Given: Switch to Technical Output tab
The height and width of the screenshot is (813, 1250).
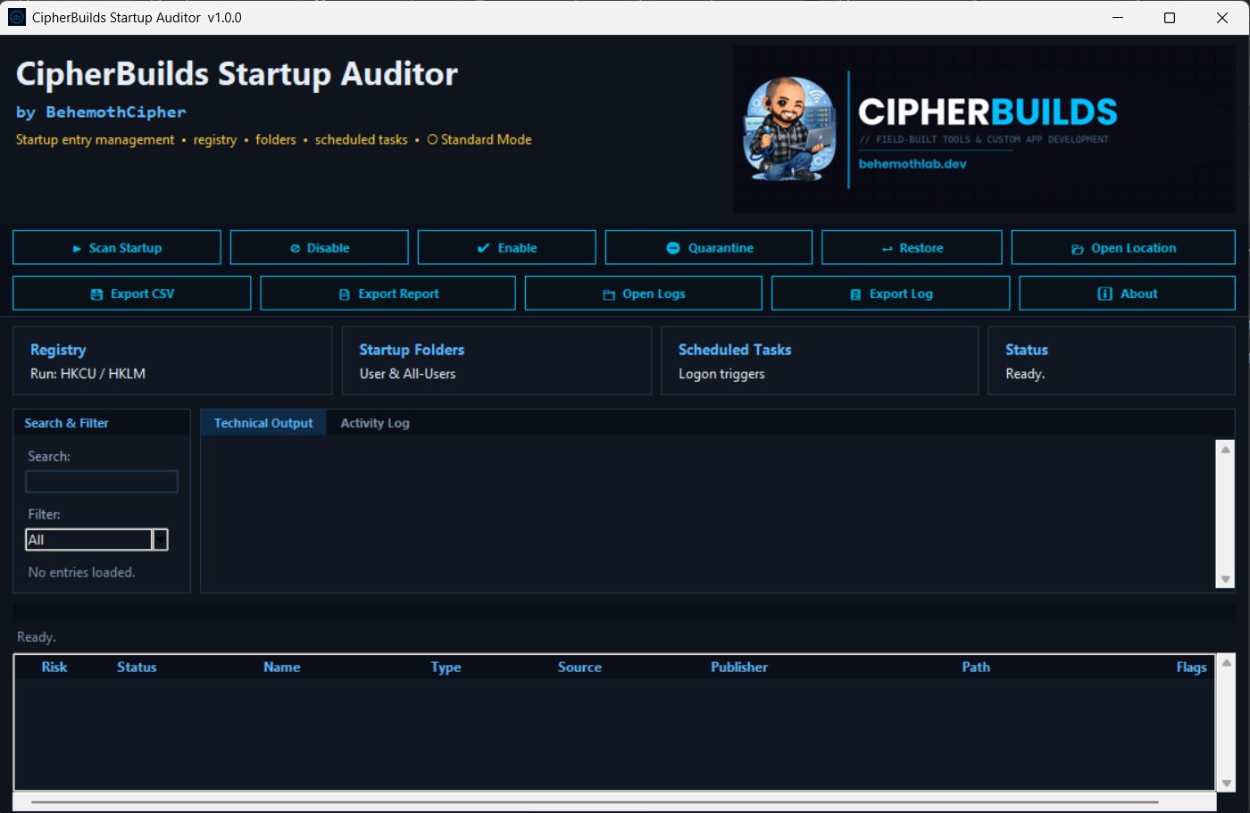Looking at the screenshot, I should click(263, 423).
